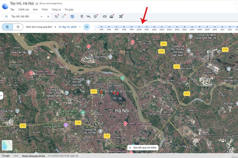
Task: Choose the draw path or polygon tool
Action: tap(88, 17)
